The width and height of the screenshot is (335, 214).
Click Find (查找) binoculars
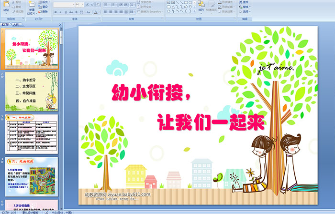244,2
